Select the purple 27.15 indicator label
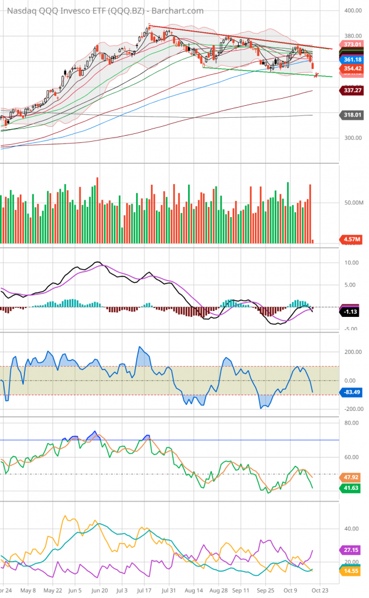 tap(352, 550)
